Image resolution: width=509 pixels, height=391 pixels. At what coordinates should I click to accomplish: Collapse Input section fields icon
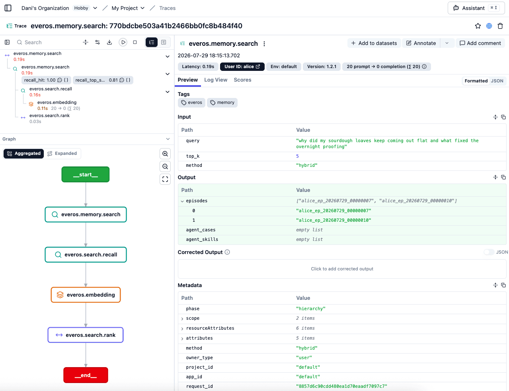495,117
